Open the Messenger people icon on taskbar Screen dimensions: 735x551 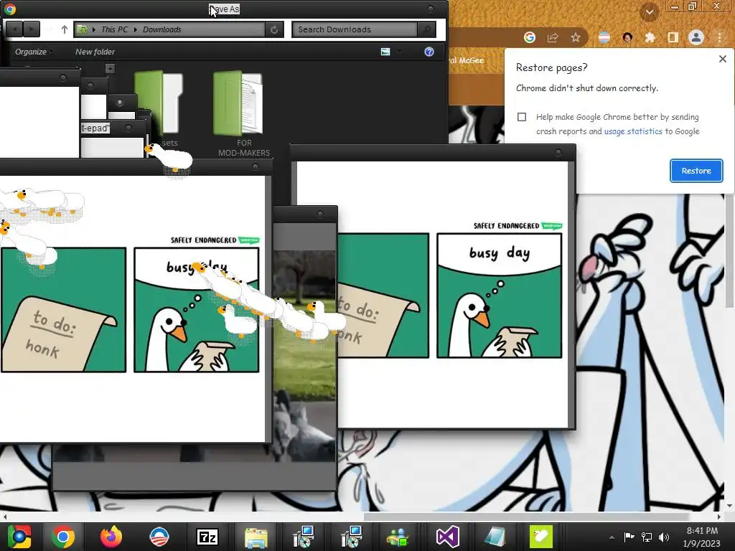pyautogui.click(x=399, y=537)
